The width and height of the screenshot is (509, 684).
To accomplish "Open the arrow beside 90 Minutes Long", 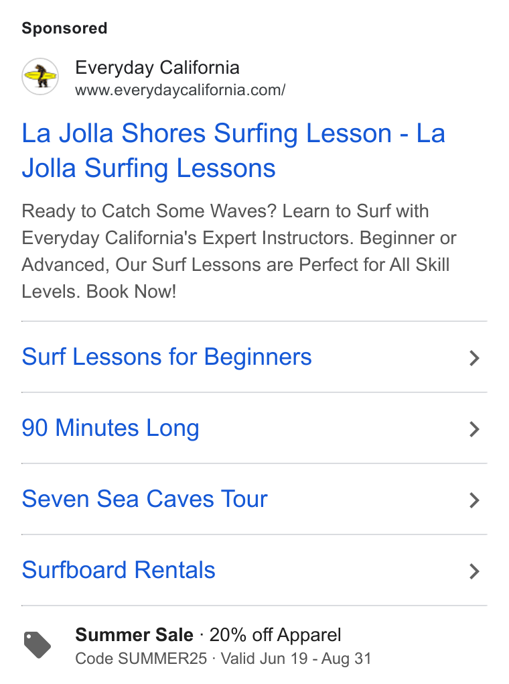I will [475, 429].
